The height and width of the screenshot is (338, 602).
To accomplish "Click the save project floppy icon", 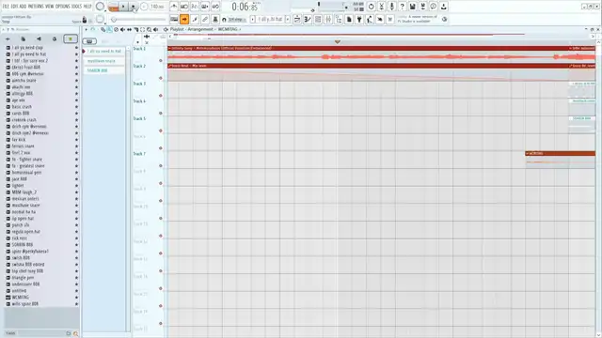I will [412, 7].
